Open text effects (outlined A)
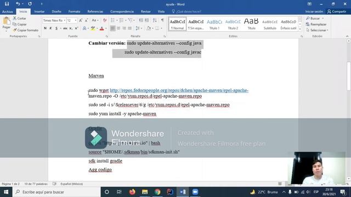Screen dimensions: 351x197 point(84,28)
